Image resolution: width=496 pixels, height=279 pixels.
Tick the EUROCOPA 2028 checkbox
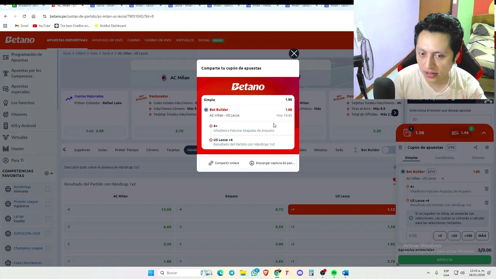pyautogui.click(x=48, y=234)
